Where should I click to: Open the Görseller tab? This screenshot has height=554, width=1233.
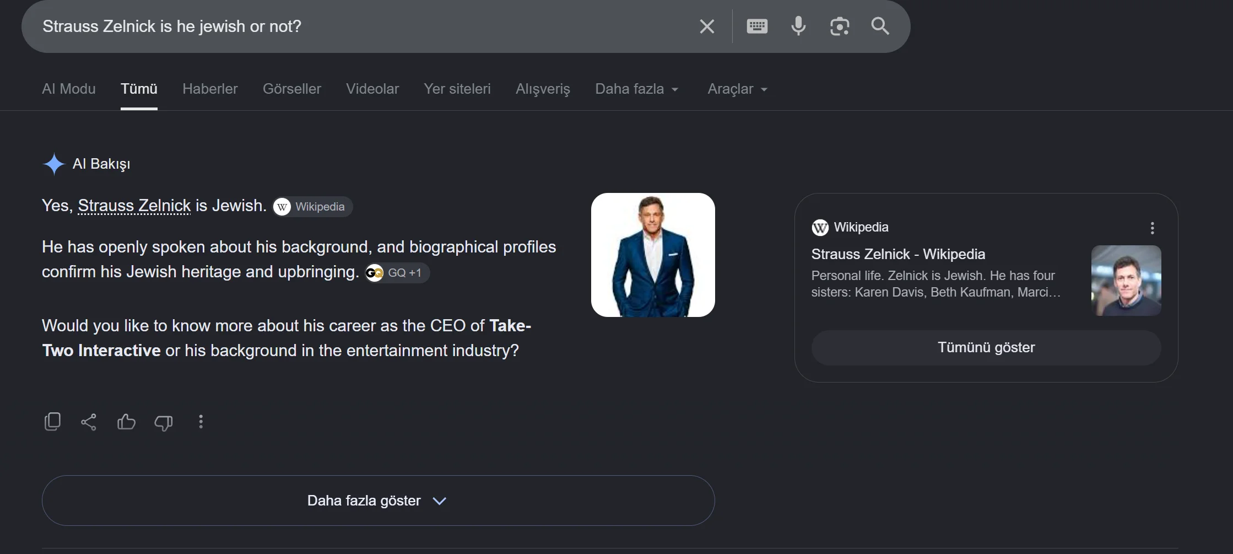[x=292, y=89]
